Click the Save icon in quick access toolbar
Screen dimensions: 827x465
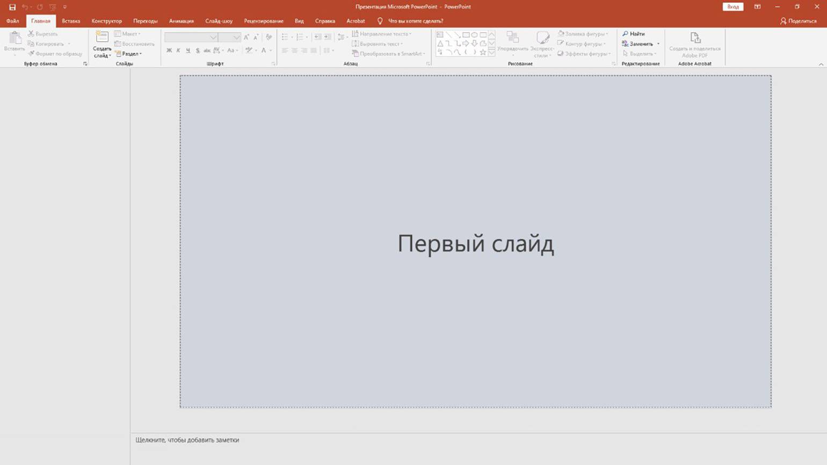pos(12,7)
